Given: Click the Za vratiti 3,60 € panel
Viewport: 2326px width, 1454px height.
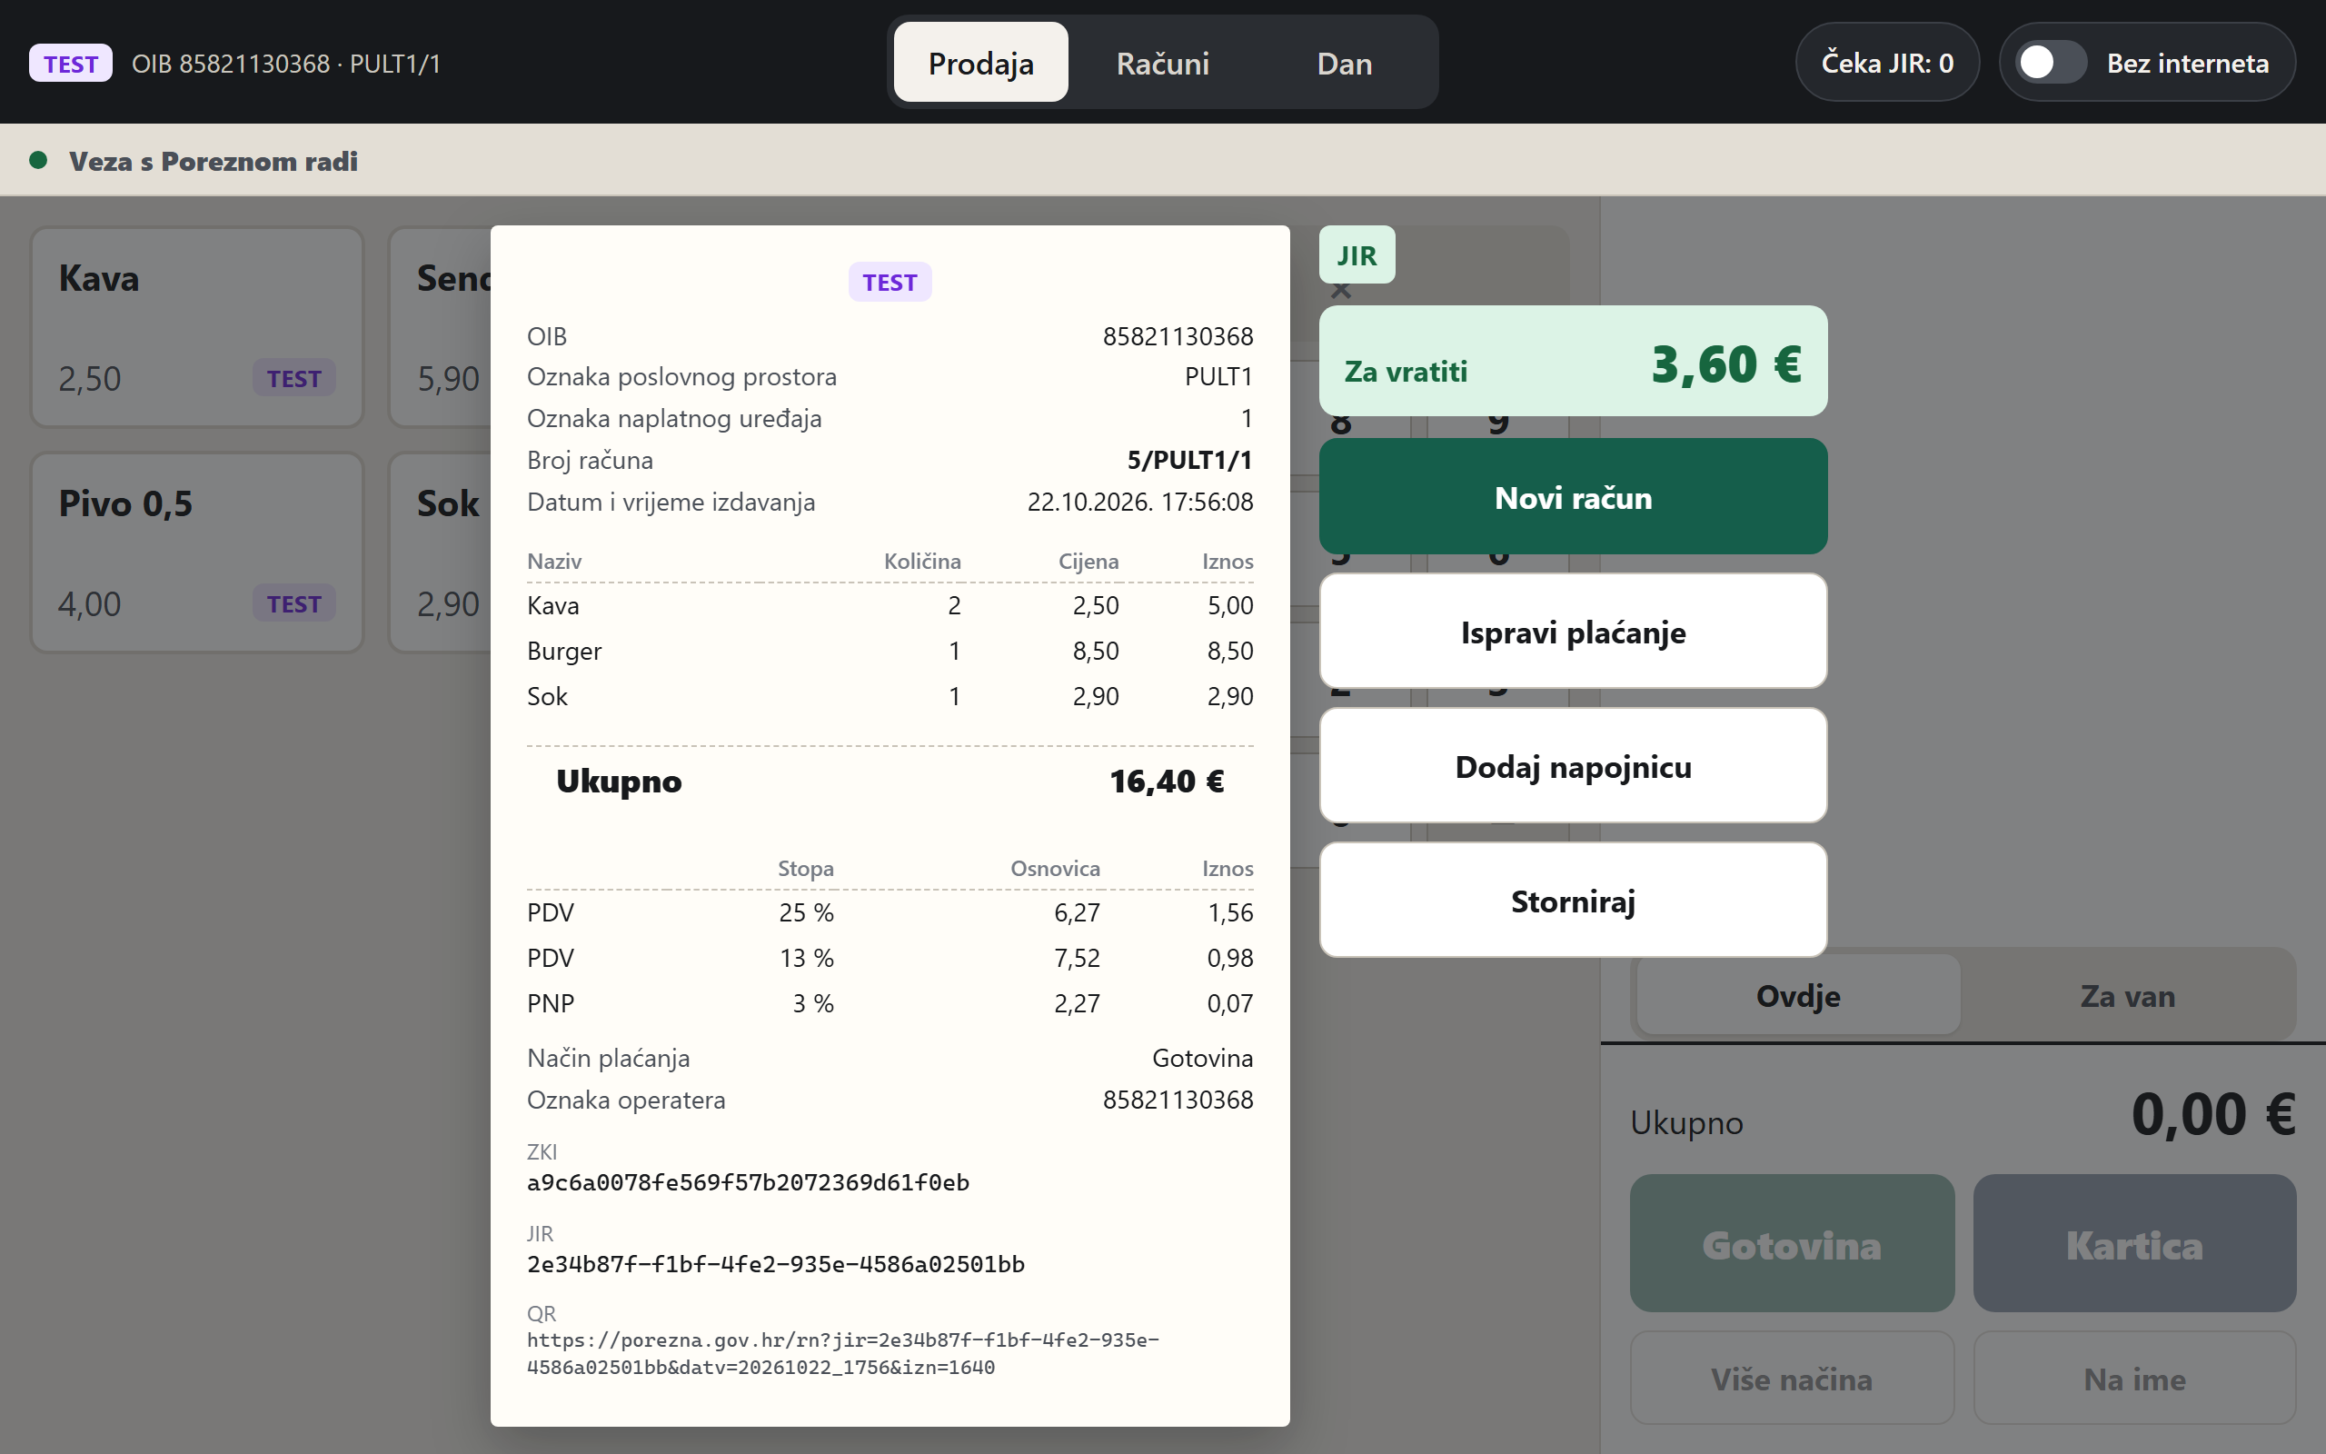Looking at the screenshot, I should tap(1573, 362).
